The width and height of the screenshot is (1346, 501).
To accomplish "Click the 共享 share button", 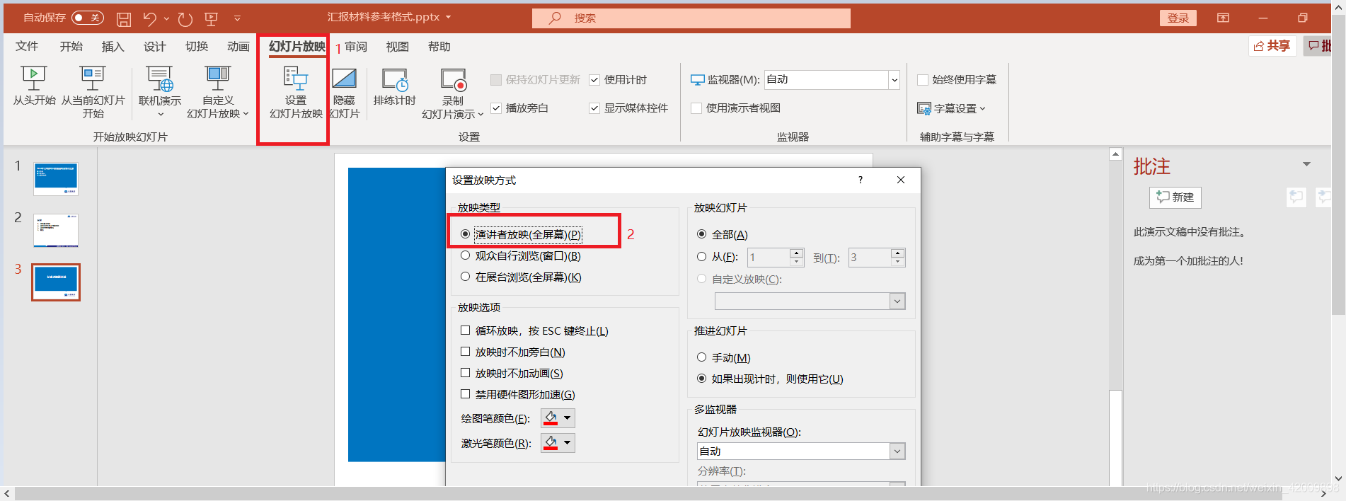I will [1272, 46].
